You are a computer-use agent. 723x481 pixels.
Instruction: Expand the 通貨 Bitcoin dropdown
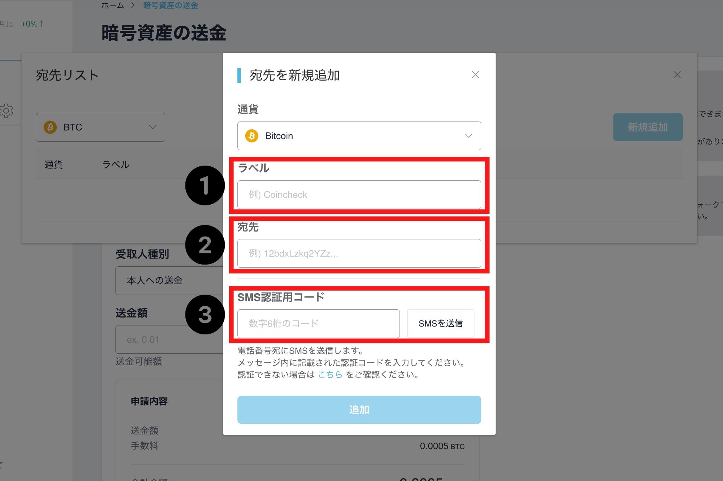click(x=359, y=136)
